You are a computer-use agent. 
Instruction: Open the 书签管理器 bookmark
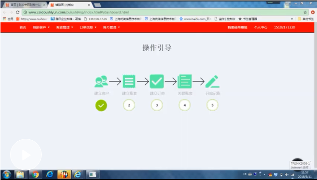point(247,19)
